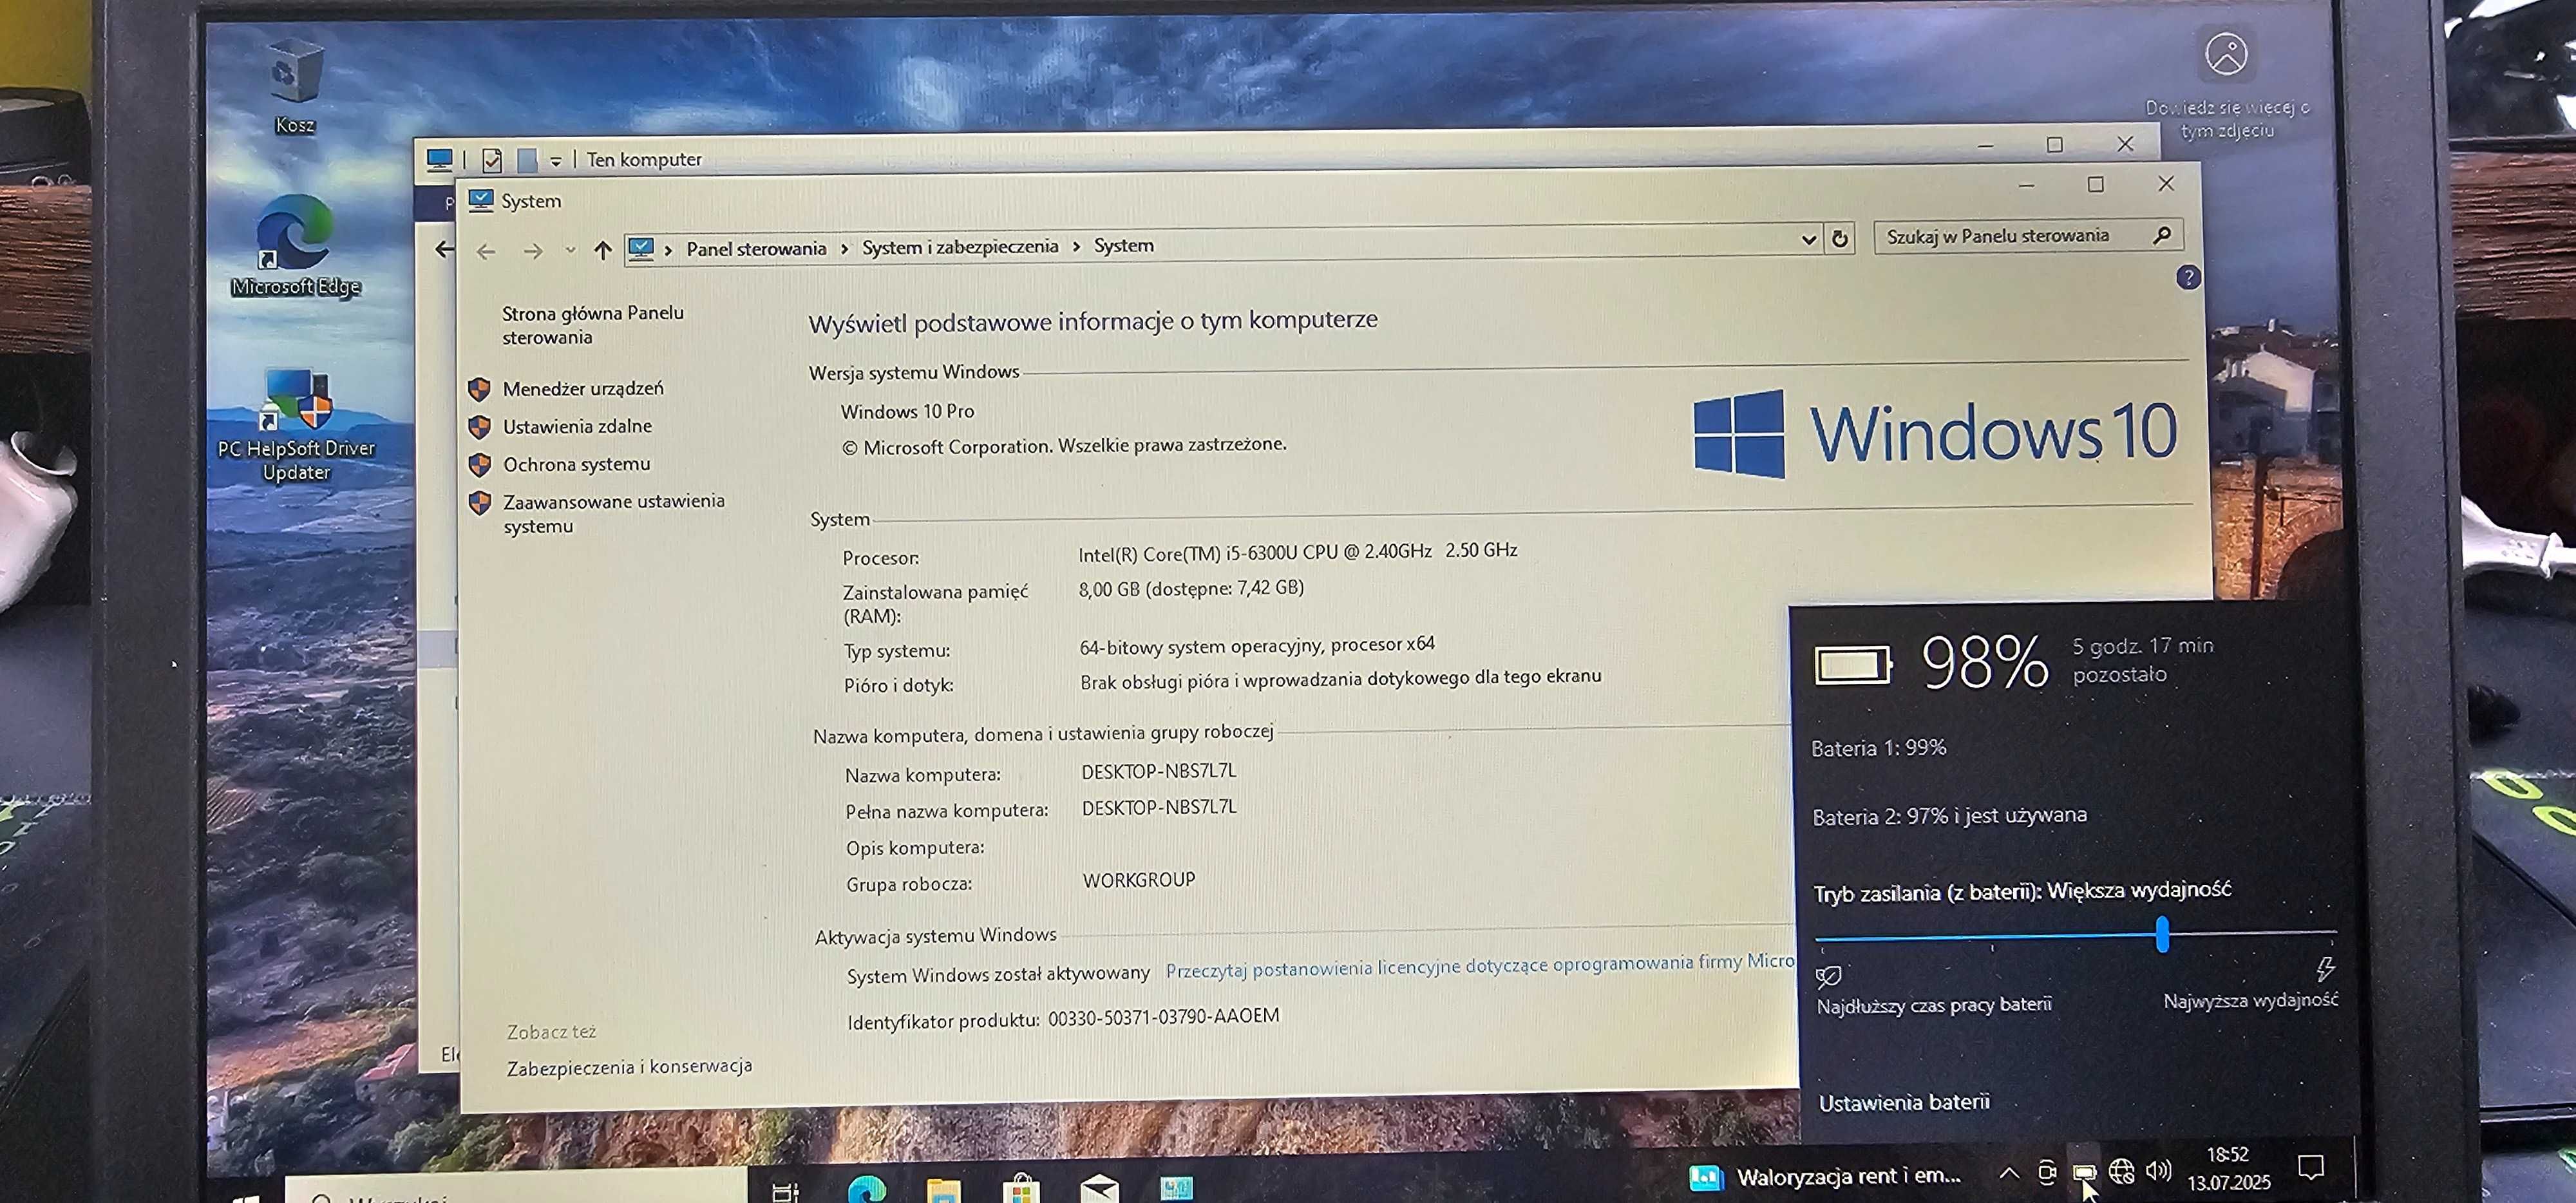Go up one level in System window

pyautogui.click(x=602, y=250)
